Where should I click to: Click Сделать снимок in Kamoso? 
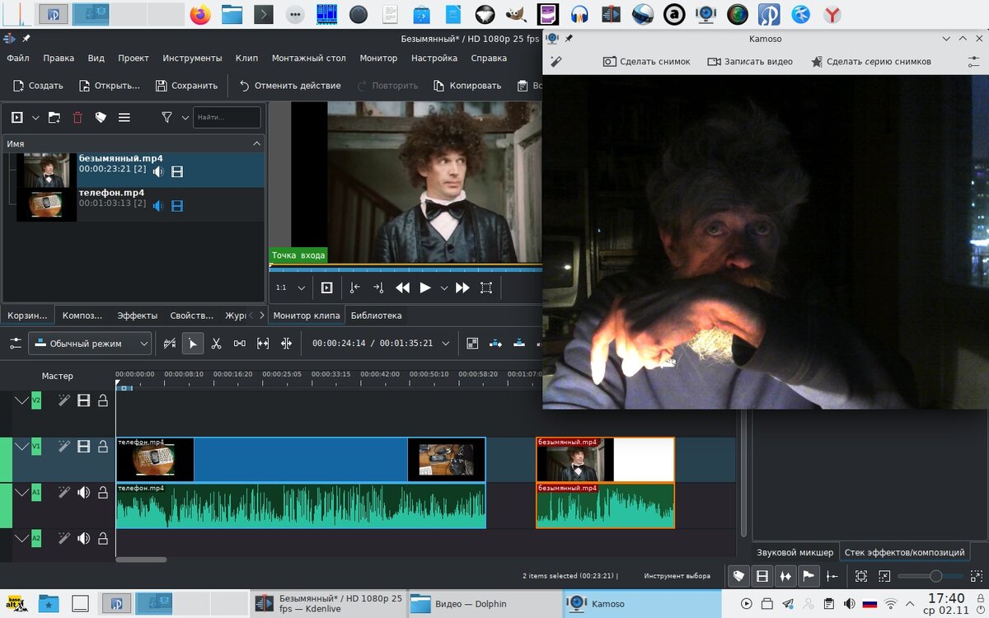pyautogui.click(x=647, y=62)
